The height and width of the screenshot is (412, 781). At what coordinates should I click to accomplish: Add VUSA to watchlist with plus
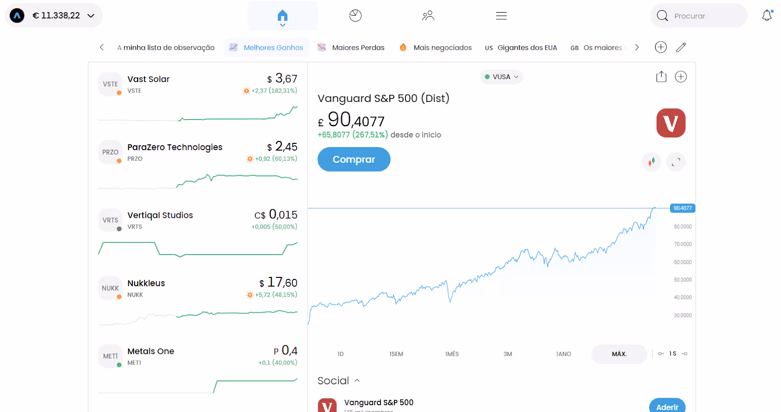point(681,77)
